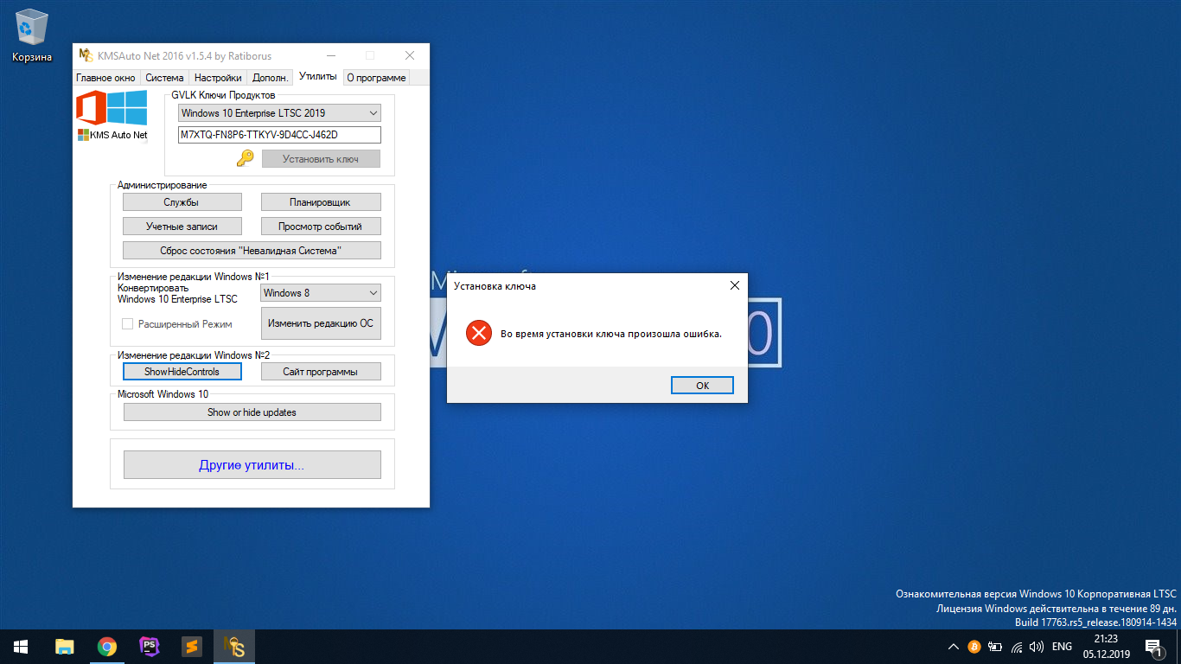Image resolution: width=1181 pixels, height=664 pixels.
Task: Show hidden system tray icons
Action: coord(953,647)
